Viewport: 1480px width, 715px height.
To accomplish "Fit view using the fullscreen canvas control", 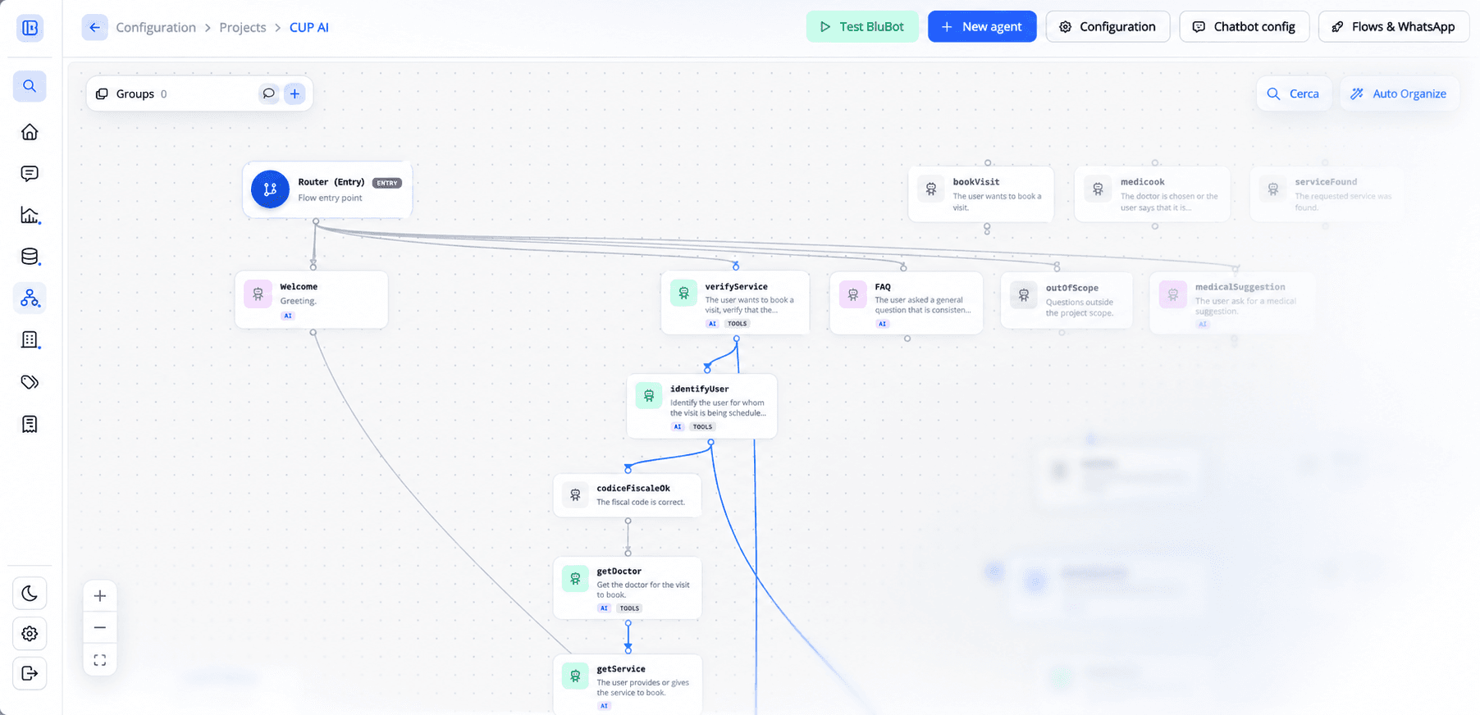I will pos(100,660).
